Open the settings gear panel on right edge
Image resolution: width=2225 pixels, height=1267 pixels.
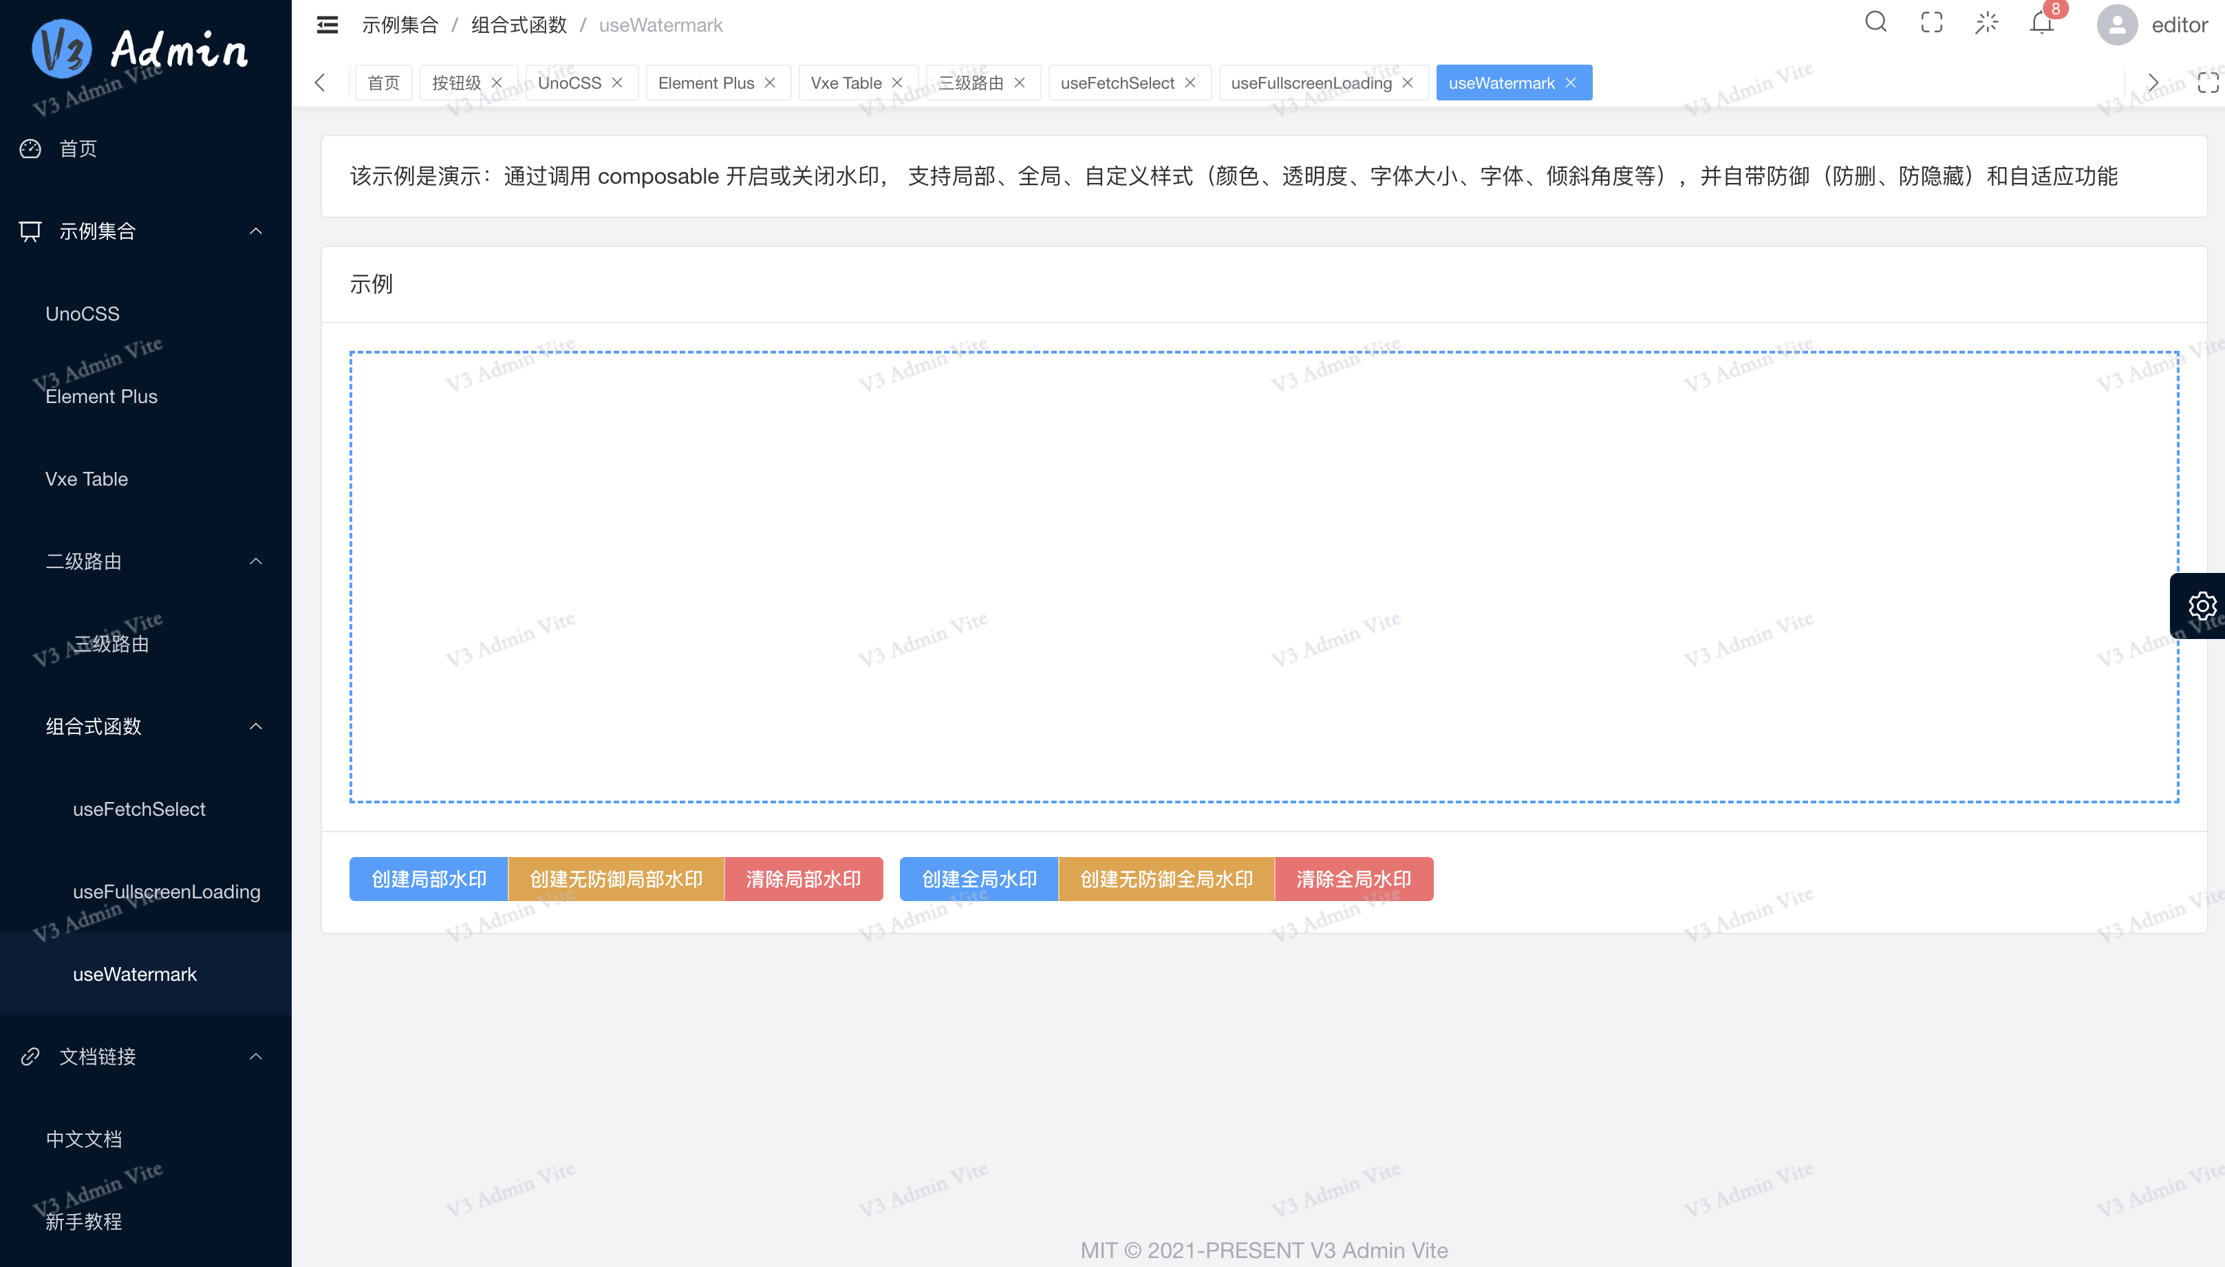(x=2202, y=605)
